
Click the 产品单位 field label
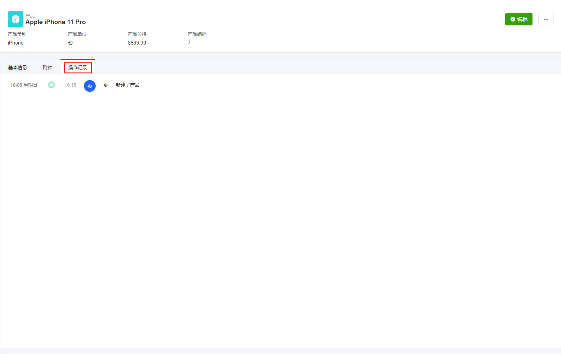click(77, 34)
